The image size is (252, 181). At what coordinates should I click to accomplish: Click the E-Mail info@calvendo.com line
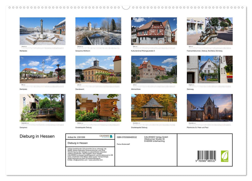[85, 160]
